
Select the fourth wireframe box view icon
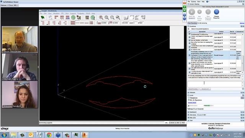click(143, 17)
